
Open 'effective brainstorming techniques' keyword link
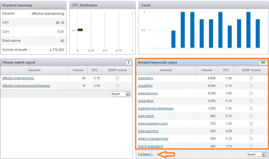[x=26, y=86]
